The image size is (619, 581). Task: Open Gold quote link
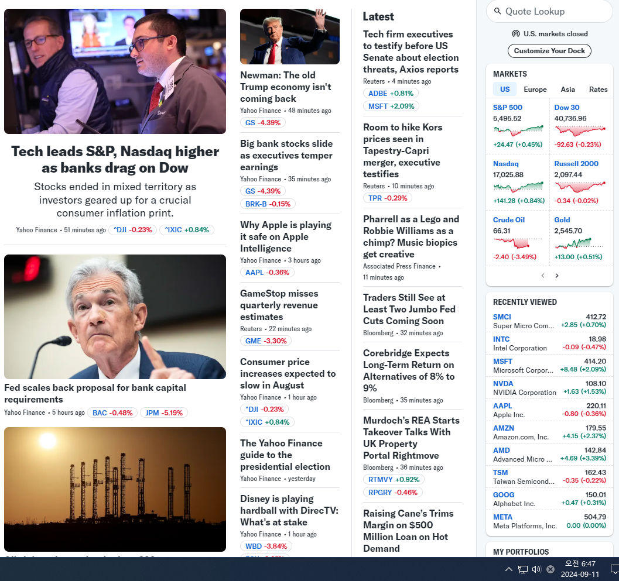click(x=562, y=219)
